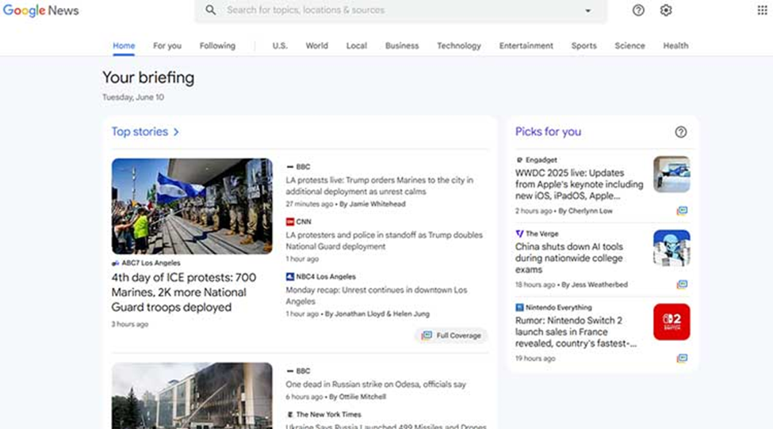Open the 4th day of ICE protests headline
The image size is (773, 429).
click(x=184, y=292)
